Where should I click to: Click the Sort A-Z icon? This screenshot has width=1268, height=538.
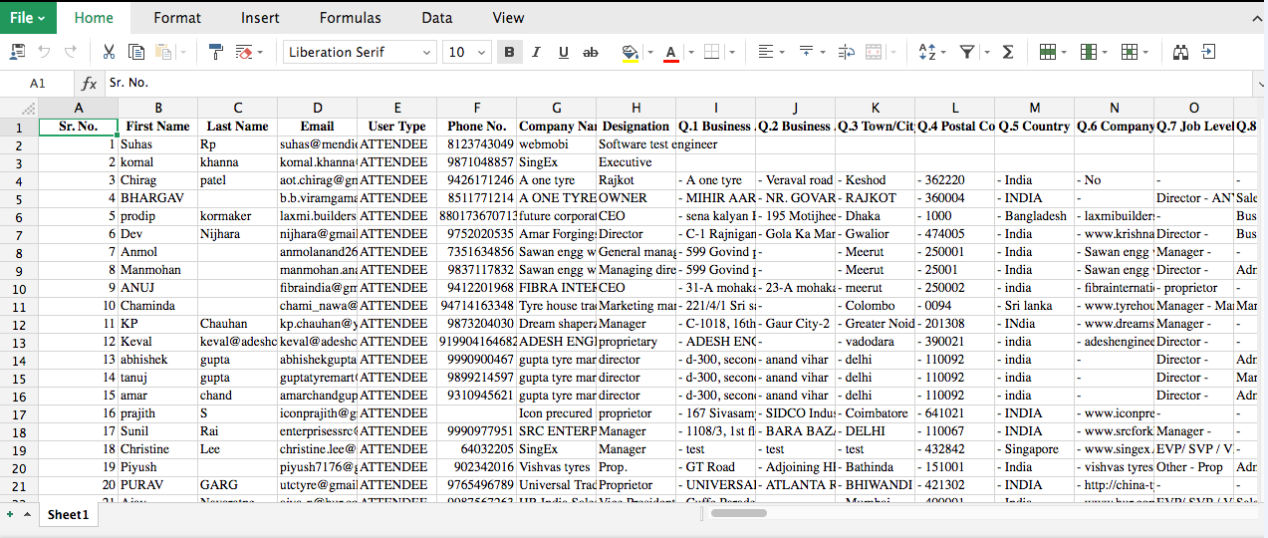(927, 52)
